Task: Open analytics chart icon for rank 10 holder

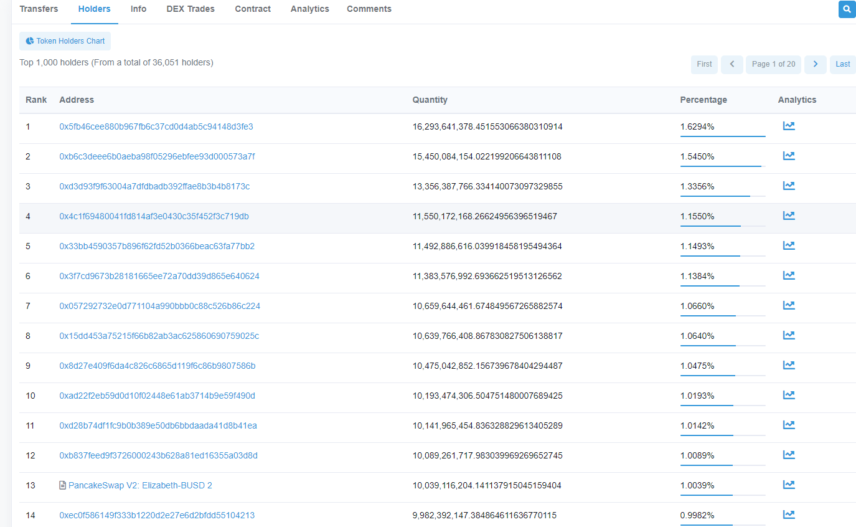Action: pyautogui.click(x=788, y=395)
